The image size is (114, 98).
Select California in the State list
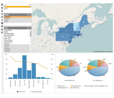pyautogui.click(x=17, y=50)
